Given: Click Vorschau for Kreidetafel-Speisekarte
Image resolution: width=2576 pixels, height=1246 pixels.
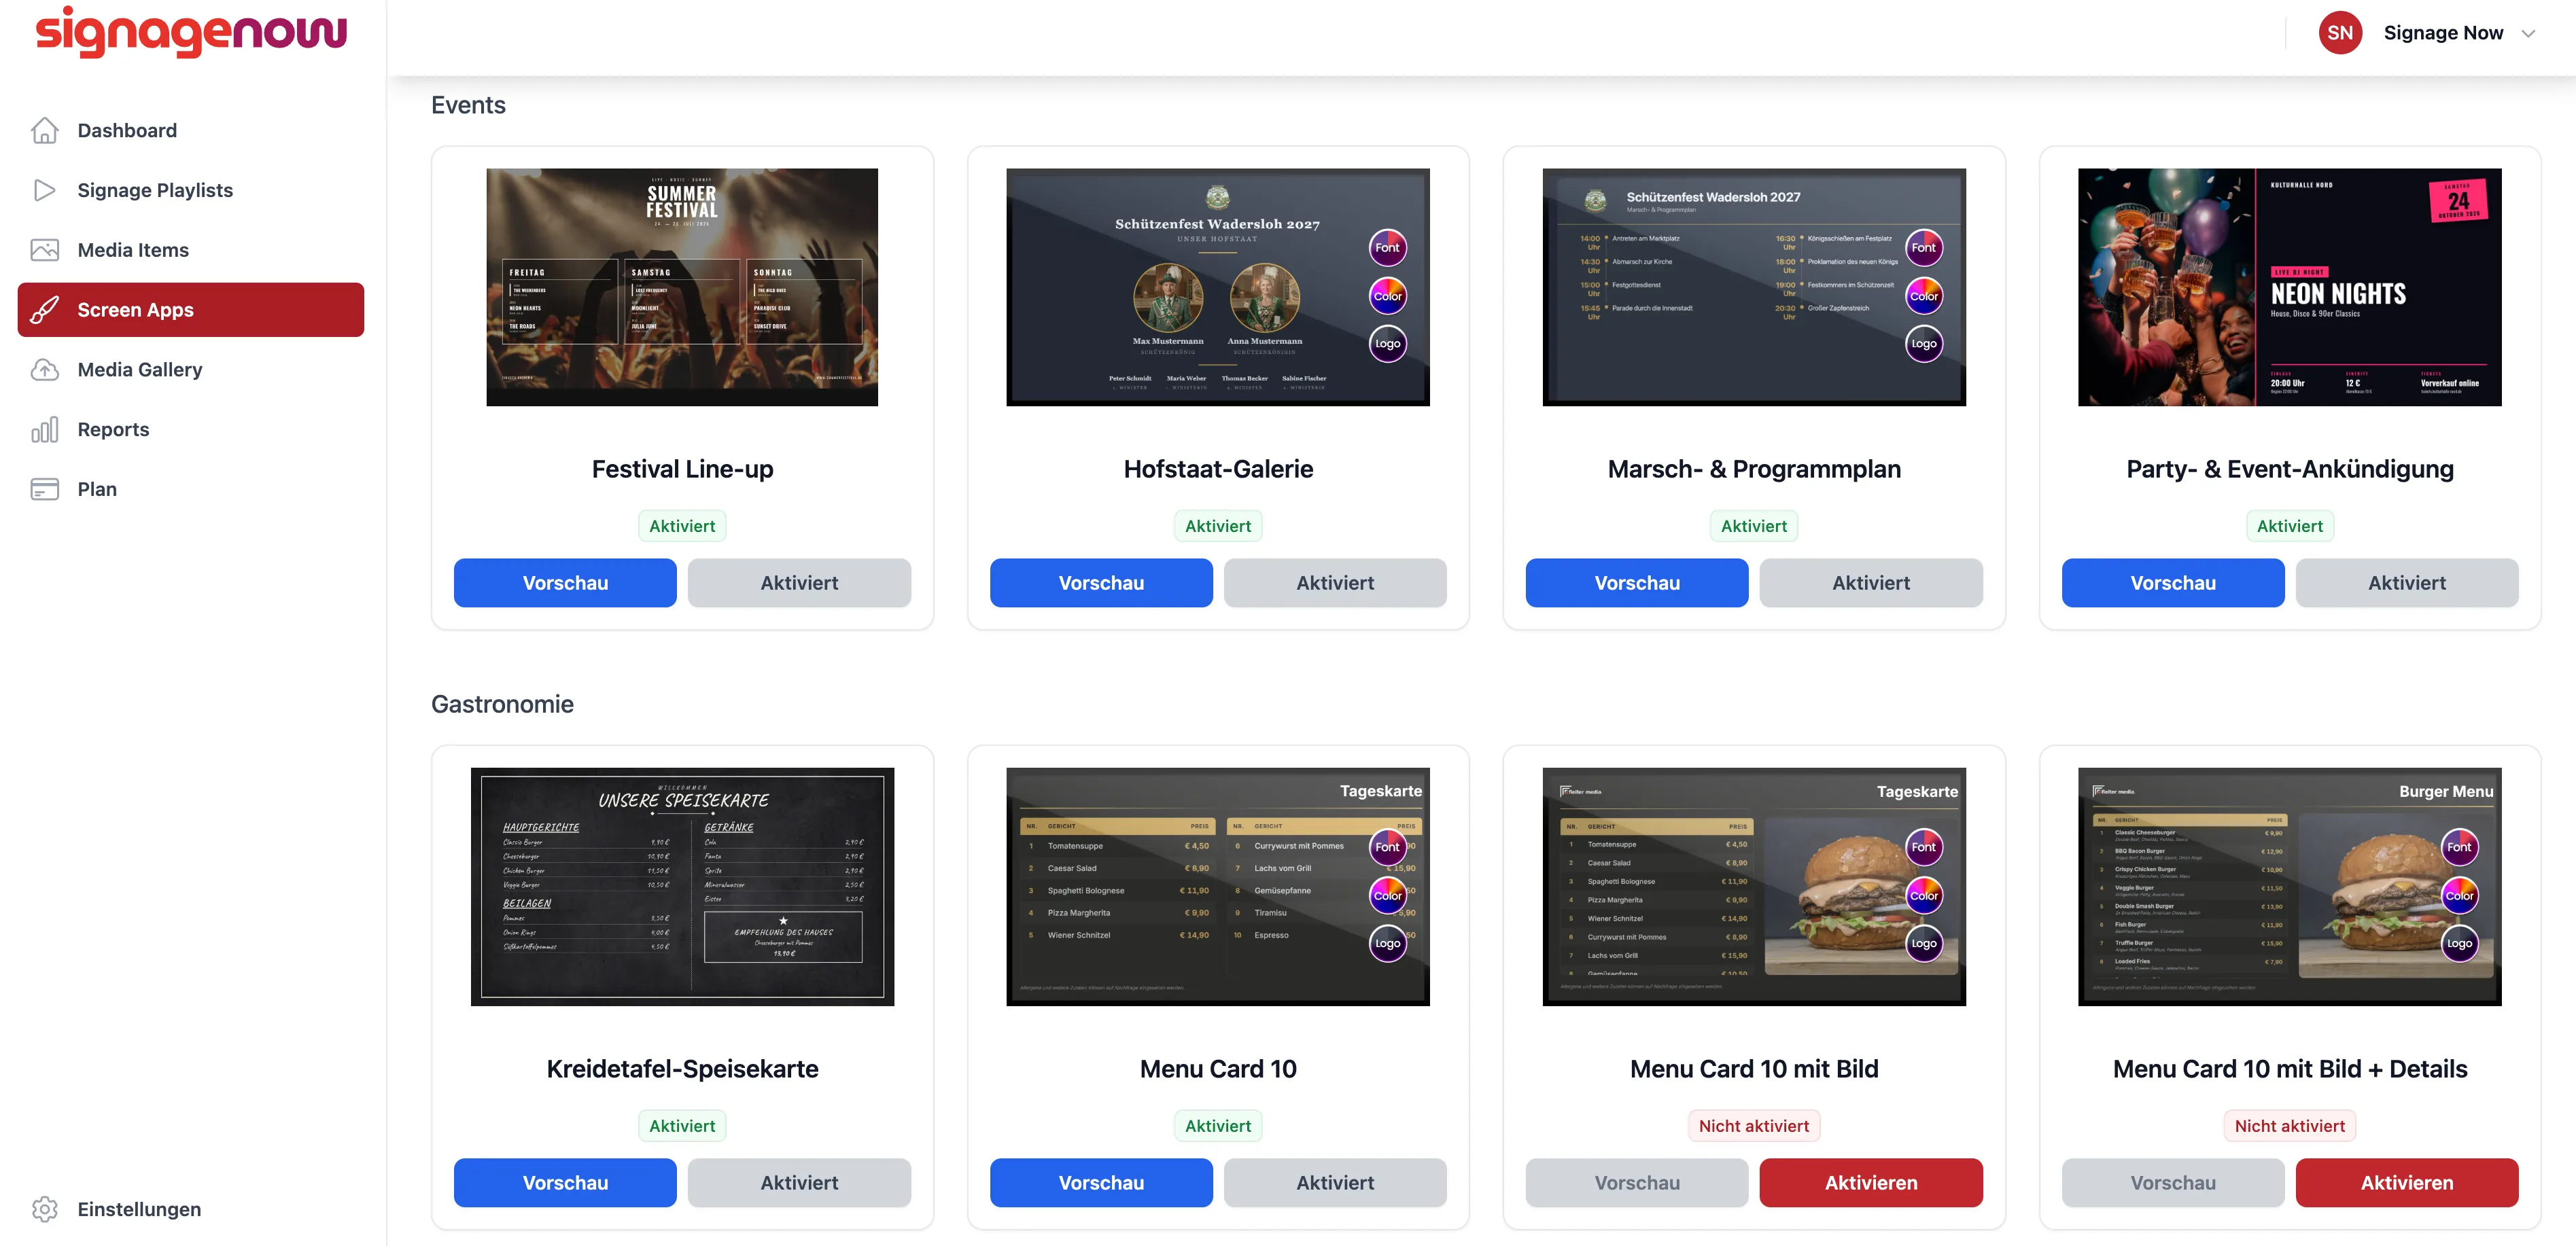Looking at the screenshot, I should (565, 1182).
